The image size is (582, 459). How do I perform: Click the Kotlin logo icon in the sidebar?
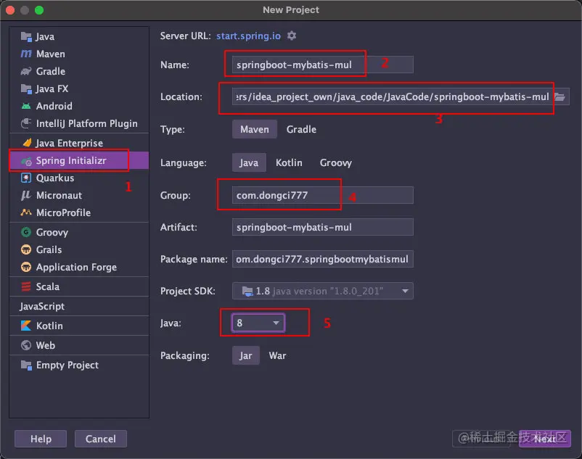(26, 326)
